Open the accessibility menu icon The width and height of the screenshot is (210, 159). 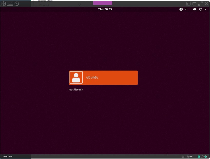tap(181, 9)
